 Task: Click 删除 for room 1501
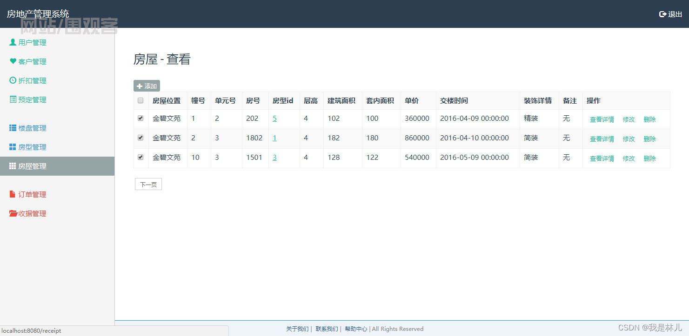[x=649, y=158]
